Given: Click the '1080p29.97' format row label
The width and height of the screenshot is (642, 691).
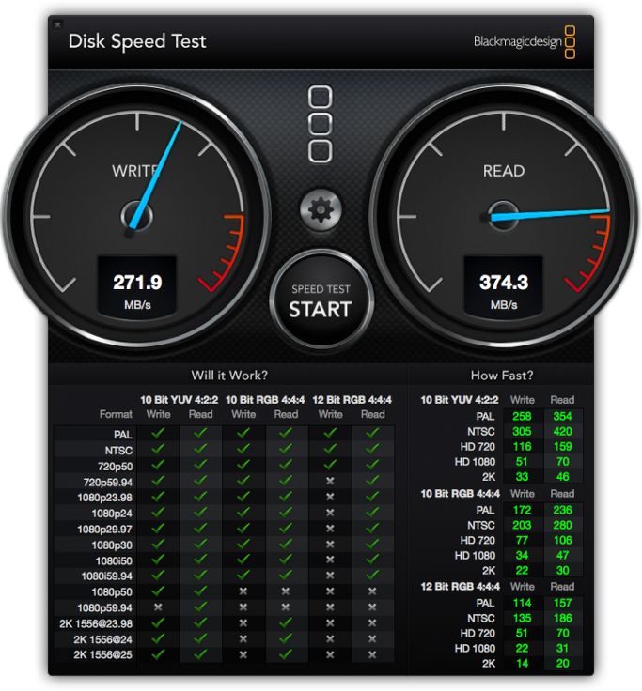Looking at the screenshot, I should click(x=105, y=530).
